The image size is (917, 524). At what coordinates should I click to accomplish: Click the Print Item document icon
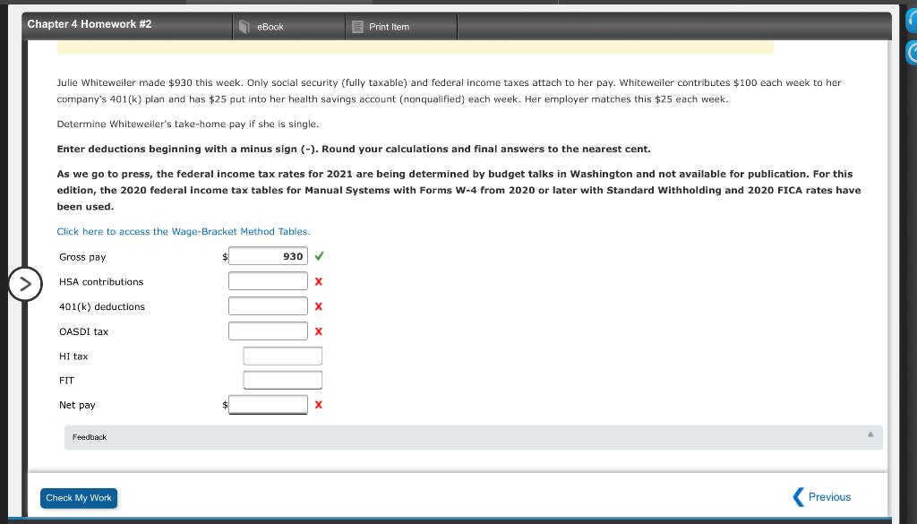pyautogui.click(x=357, y=26)
